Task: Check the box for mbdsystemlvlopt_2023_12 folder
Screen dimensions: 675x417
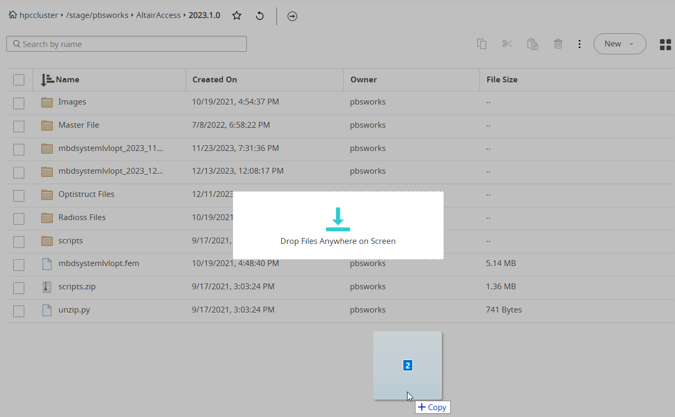Action: [x=19, y=172]
